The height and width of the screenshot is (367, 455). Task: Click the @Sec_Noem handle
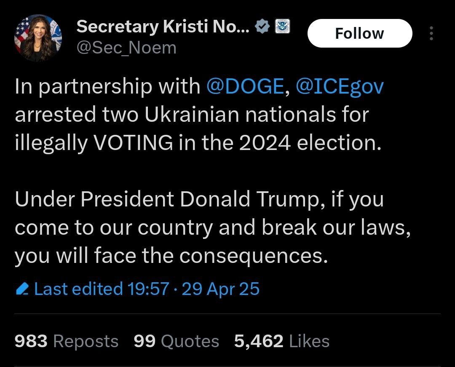[x=126, y=48]
